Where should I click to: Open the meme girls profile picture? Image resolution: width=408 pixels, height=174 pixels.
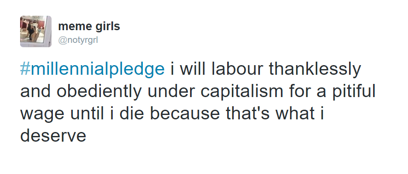(36, 31)
